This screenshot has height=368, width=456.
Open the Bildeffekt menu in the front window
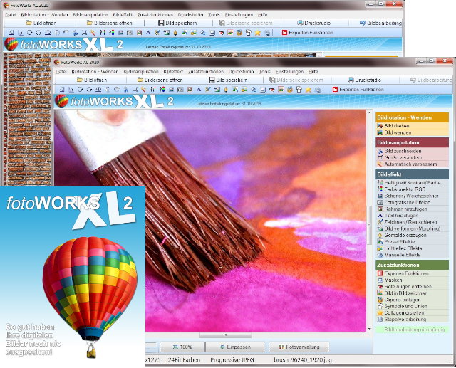tap(173, 72)
